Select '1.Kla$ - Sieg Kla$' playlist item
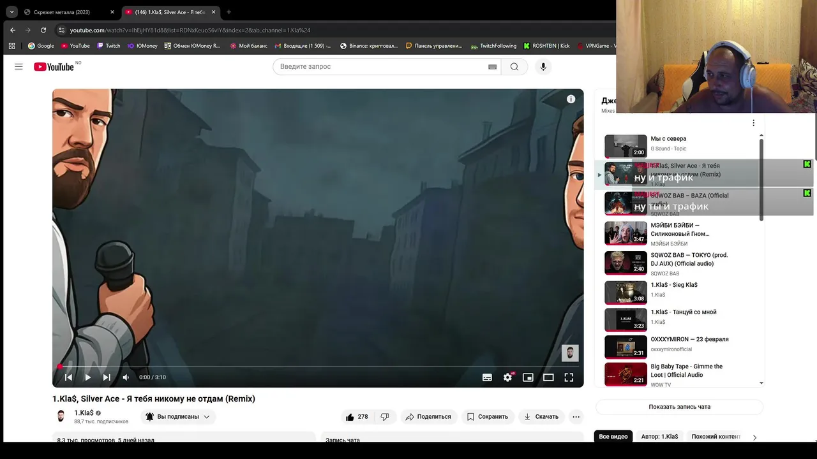 click(677, 292)
